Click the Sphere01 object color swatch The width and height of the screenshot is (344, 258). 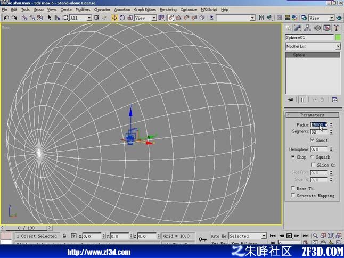click(x=338, y=37)
